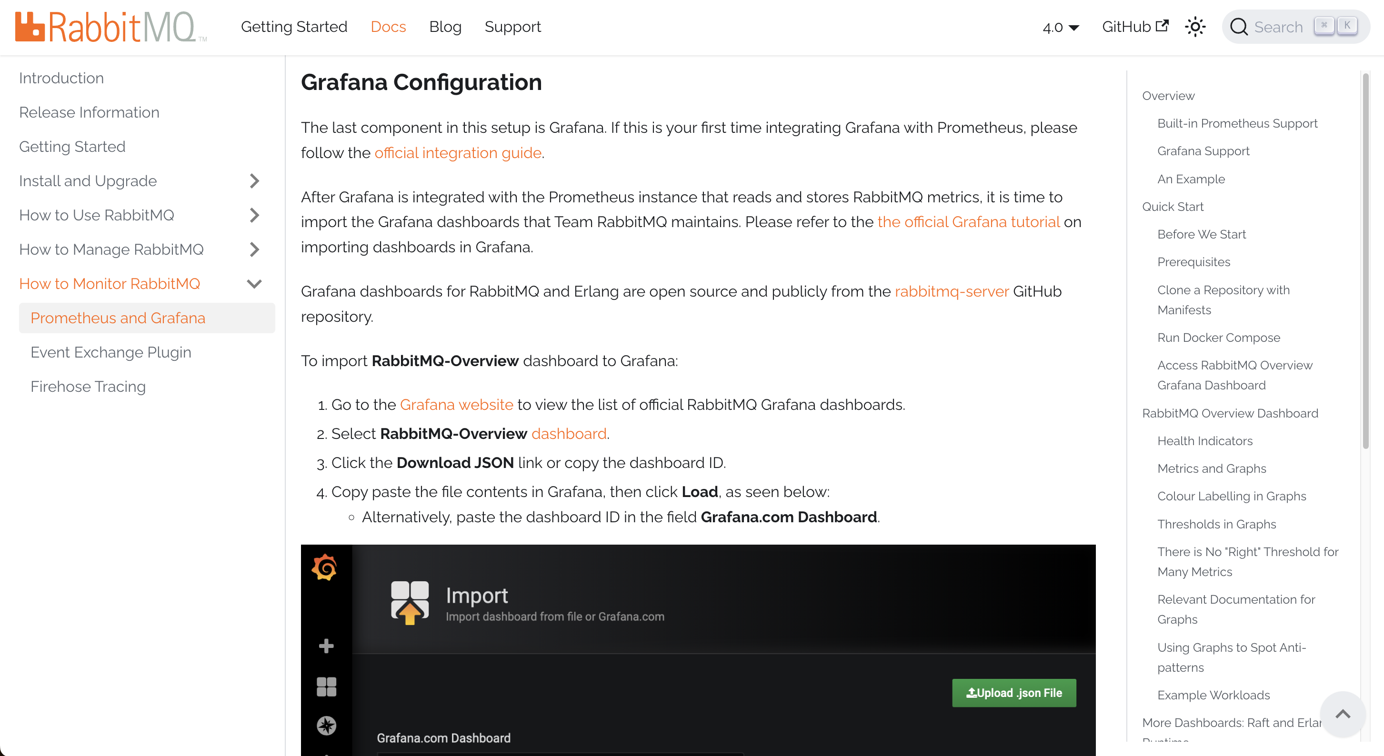The image size is (1384, 756).
Task: Expand How to Manage RabbitMQ section
Action: [255, 249]
